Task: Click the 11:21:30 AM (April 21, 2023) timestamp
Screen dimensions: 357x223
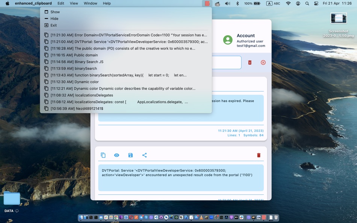Action: click(241, 131)
